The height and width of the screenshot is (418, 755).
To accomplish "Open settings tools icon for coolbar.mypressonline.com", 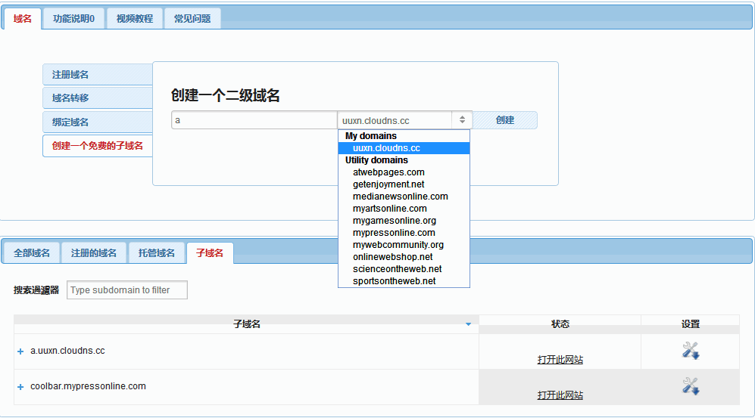I will (690, 385).
